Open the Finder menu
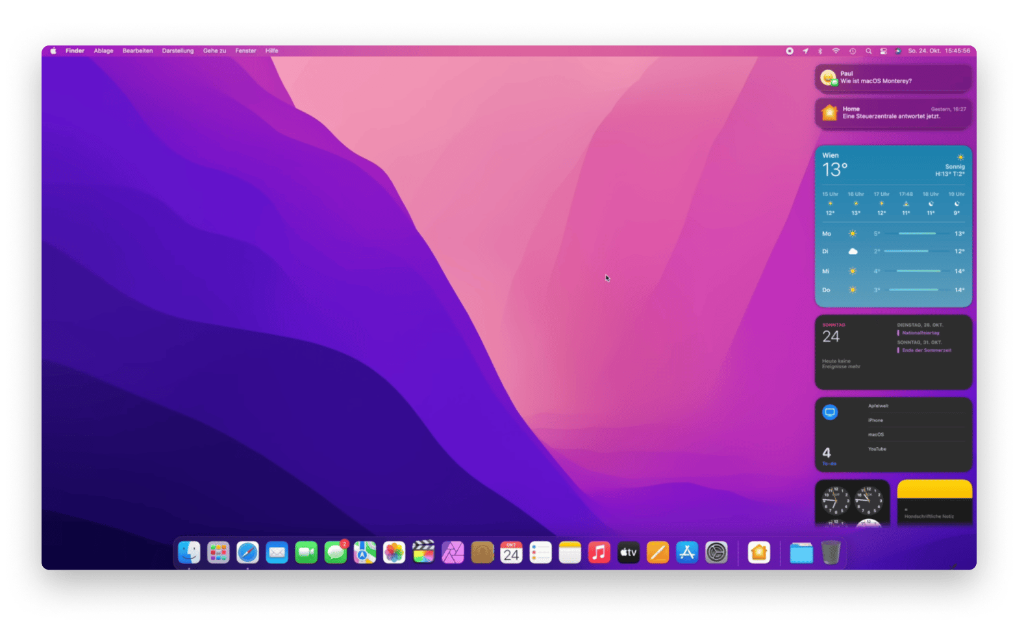Viewport: 1013px width, 630px height. pos(75,51)
